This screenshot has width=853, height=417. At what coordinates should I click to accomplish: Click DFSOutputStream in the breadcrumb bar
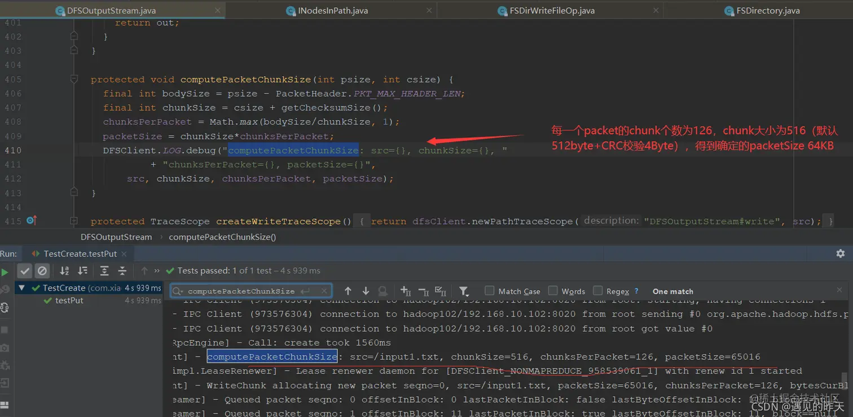(x=116, y=237)
